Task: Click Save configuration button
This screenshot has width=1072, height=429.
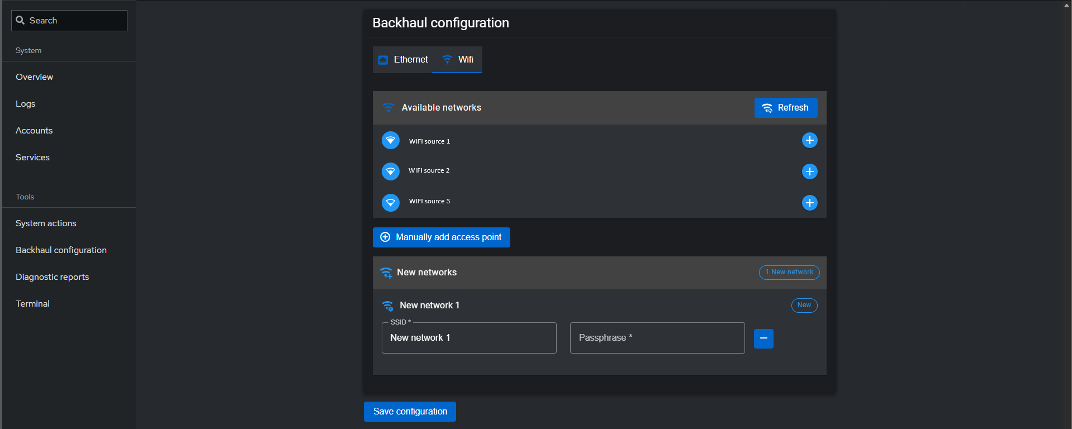Action: 410,412
